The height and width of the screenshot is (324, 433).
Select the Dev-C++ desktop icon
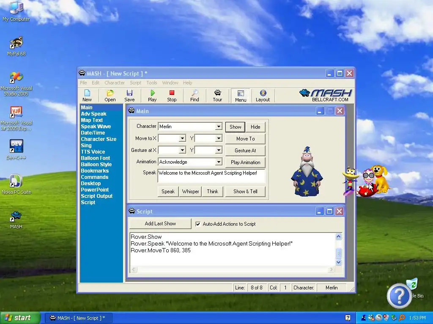(16, 150)
